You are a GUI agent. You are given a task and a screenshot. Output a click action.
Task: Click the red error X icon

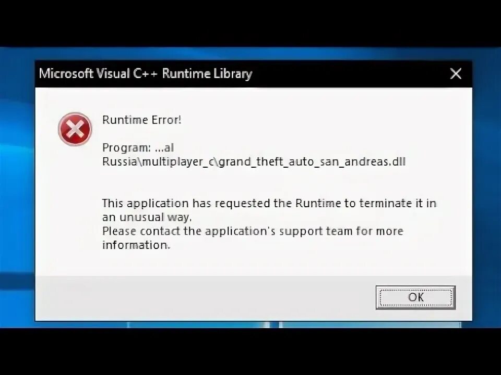point(75,129)
